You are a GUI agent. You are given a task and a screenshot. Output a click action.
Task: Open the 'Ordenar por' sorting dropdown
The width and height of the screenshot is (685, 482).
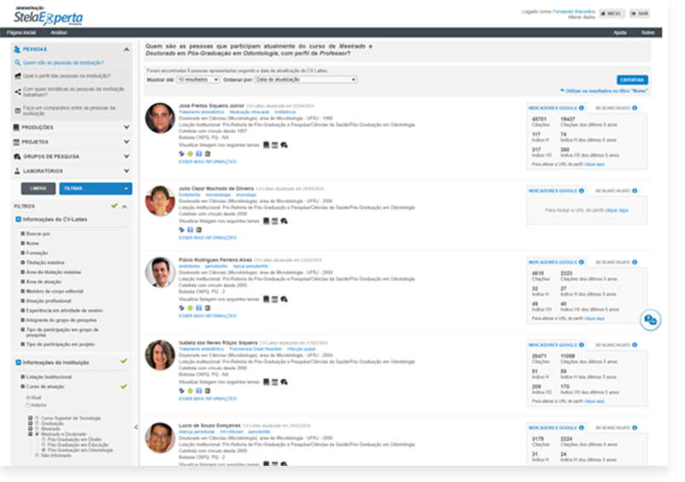(306, 79)
